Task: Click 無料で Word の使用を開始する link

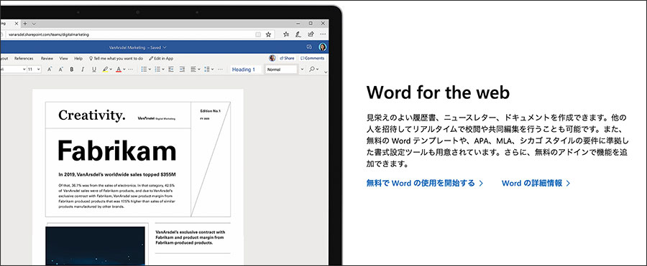Action: tap(425, 184)
